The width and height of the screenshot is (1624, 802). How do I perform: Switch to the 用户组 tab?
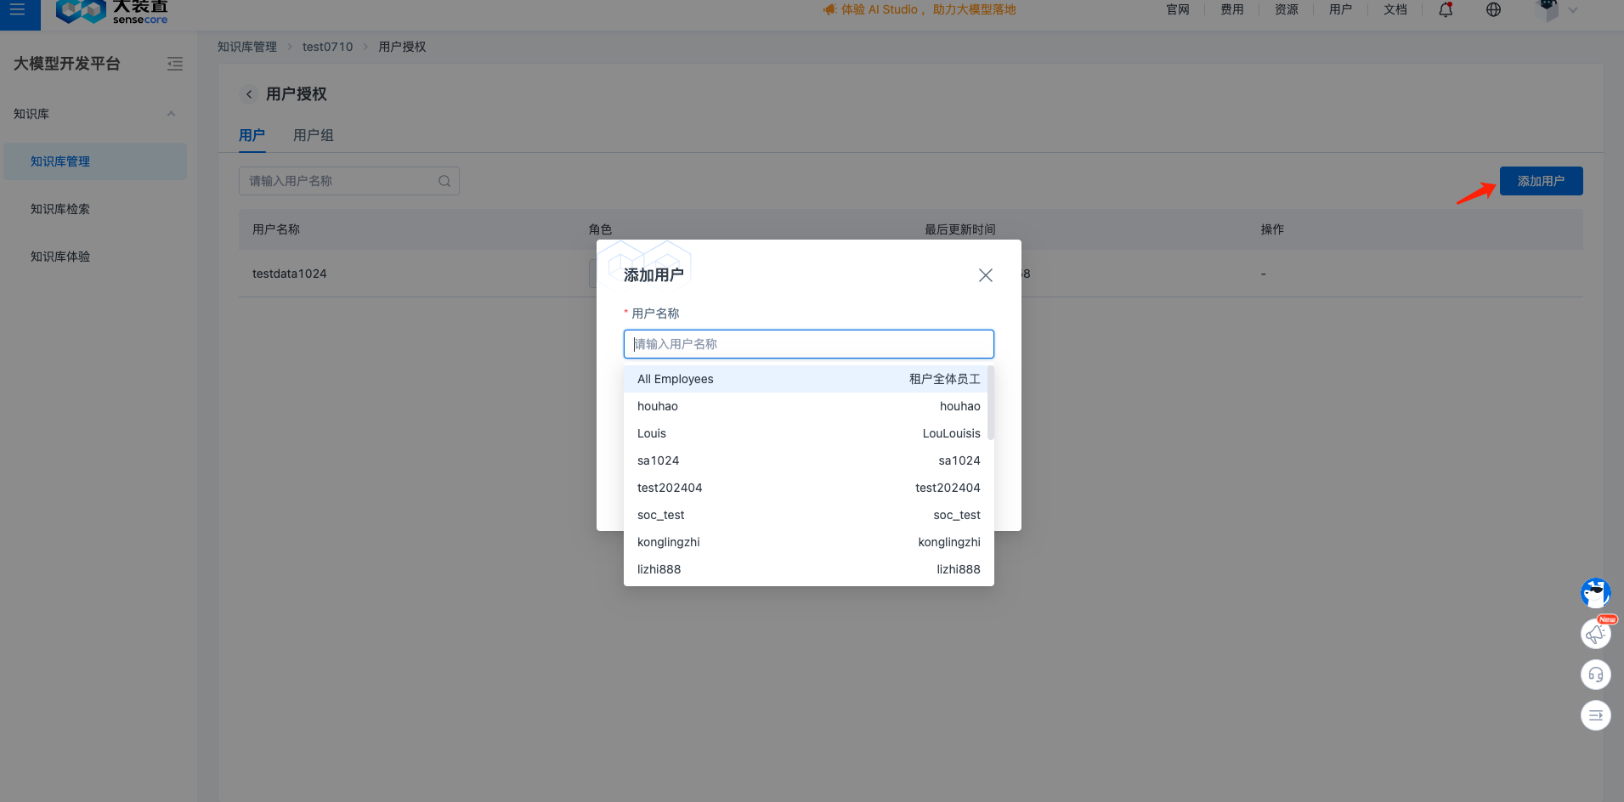point(313,135)
